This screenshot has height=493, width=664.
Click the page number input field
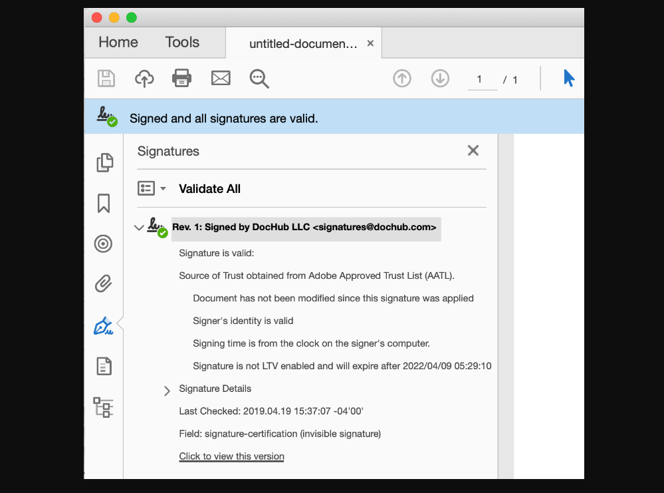click(481, 79)
